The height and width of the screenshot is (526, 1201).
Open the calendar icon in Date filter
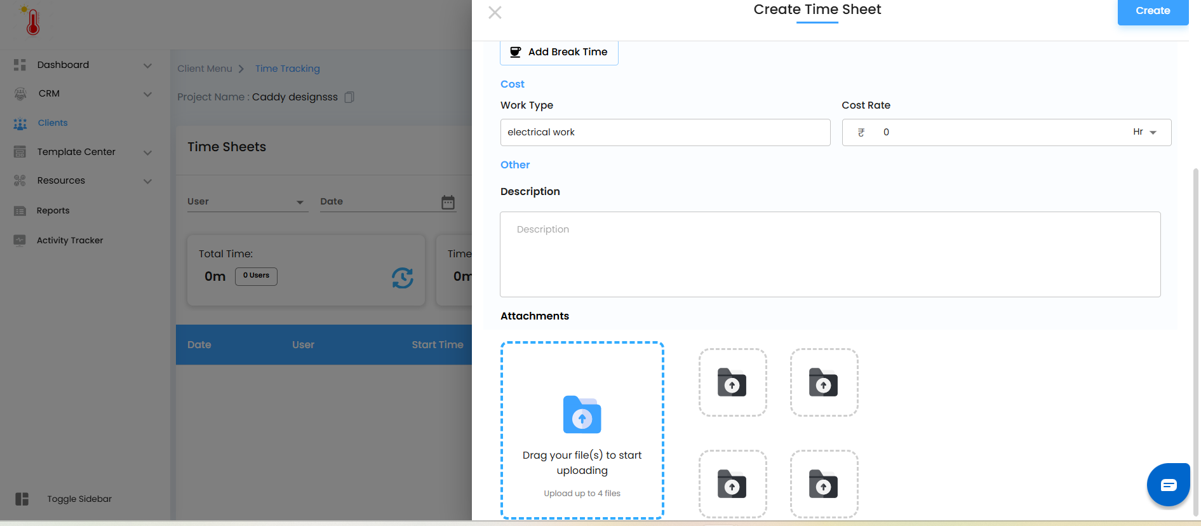(x=448, y=202)
